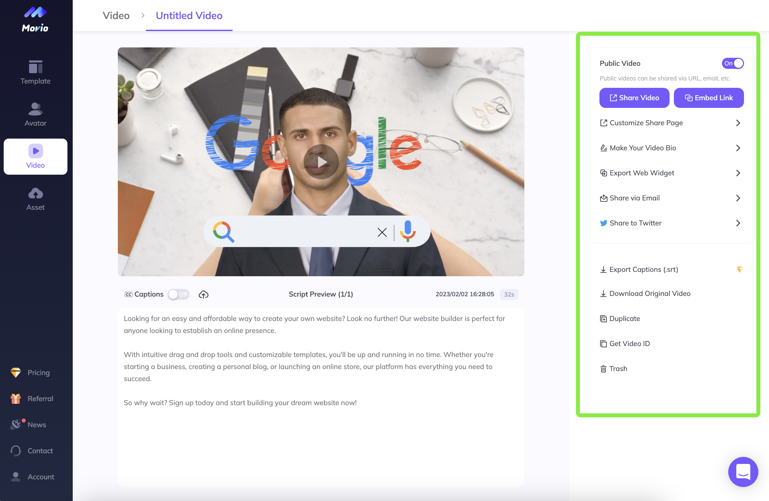Click the Pricing diamond icon
769x501 pixels.
click(x=16, y=372)
